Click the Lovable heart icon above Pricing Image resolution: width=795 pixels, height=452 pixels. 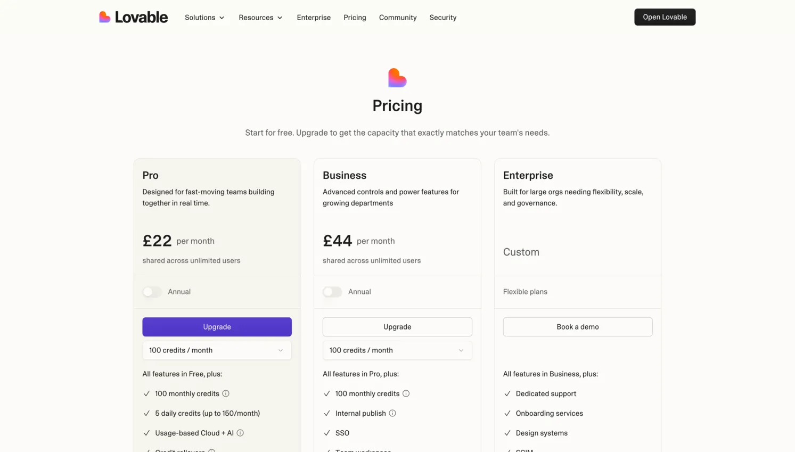point(397,77)
